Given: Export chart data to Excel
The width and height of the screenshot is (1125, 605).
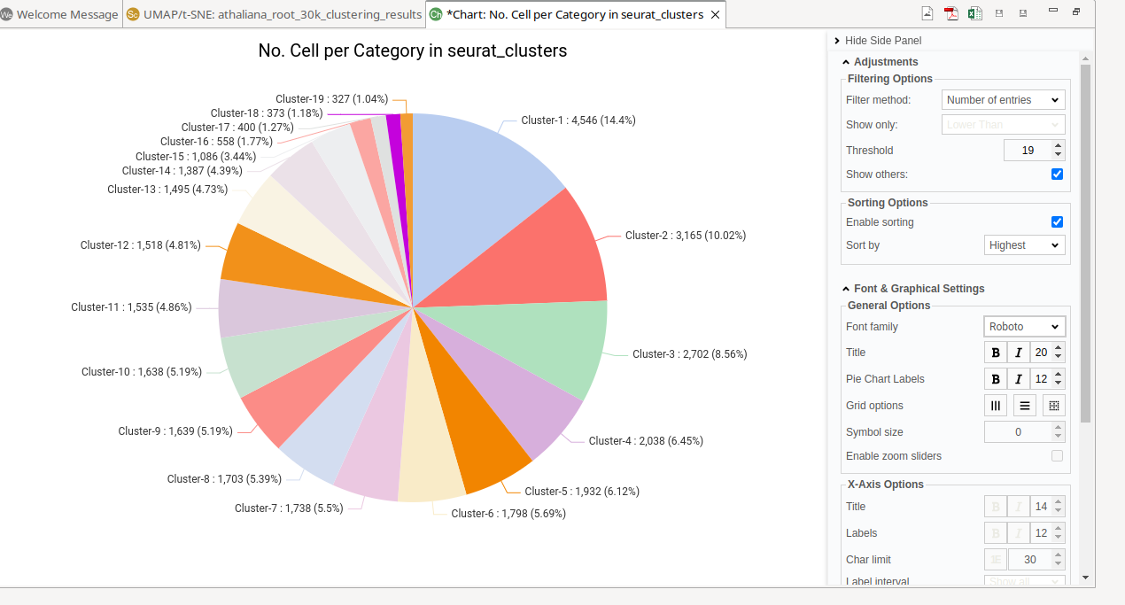Looking at the screenshot, I should point(974,13).
